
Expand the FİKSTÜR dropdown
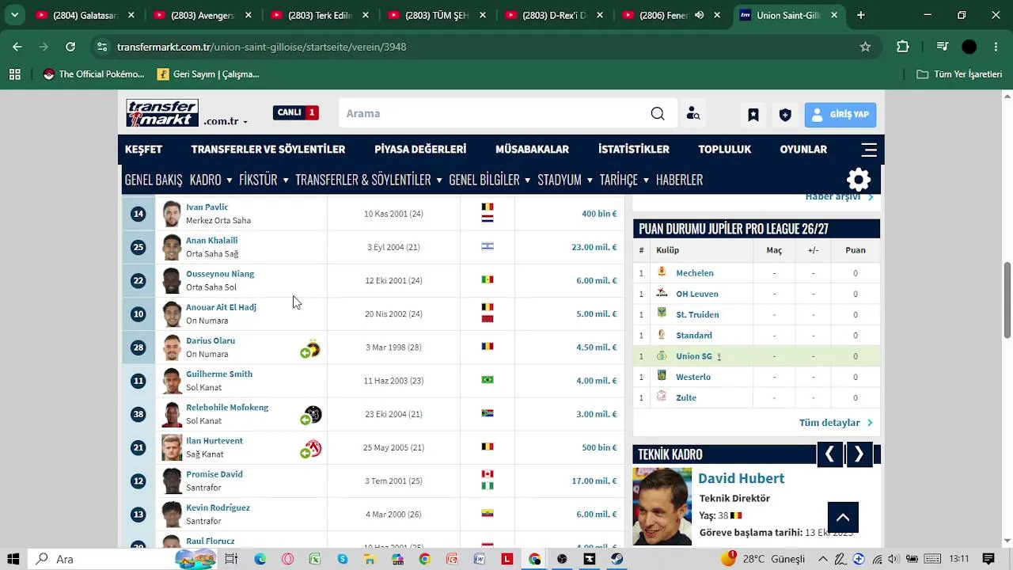(x=264, y=180)
